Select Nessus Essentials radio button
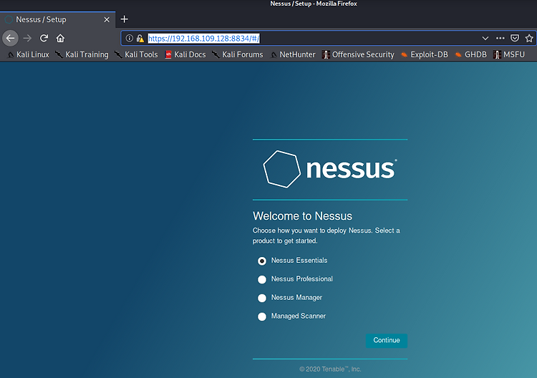 coord(262,261)
